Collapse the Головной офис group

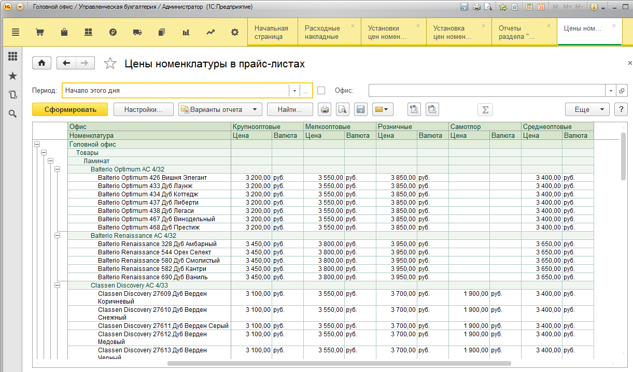pos(37,145)
